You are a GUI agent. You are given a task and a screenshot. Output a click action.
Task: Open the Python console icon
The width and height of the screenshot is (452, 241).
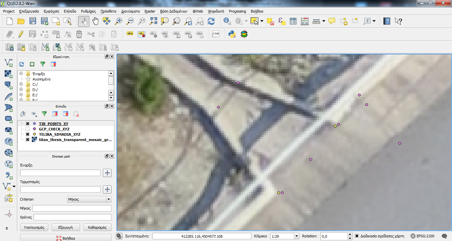click(x=232, y=34)
